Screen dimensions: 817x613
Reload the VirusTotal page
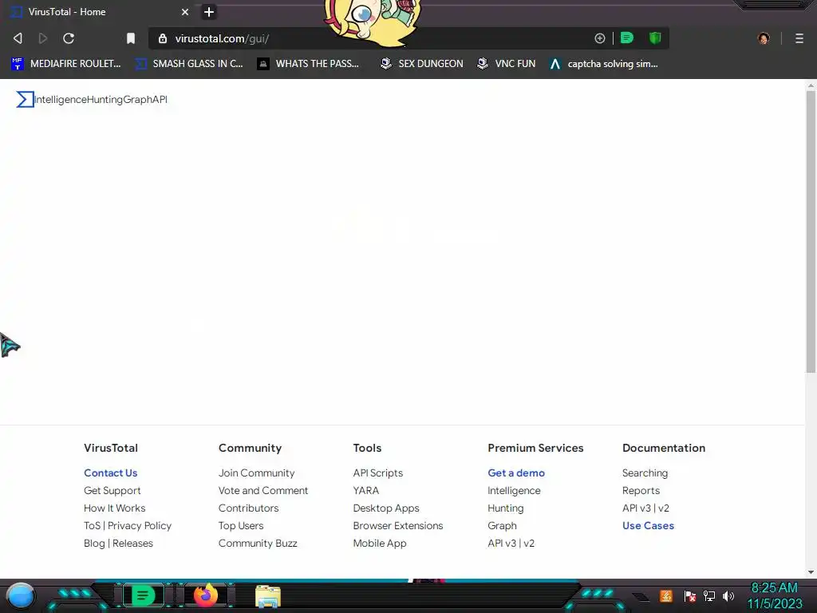pyautogui.click(x=69, y=38)
